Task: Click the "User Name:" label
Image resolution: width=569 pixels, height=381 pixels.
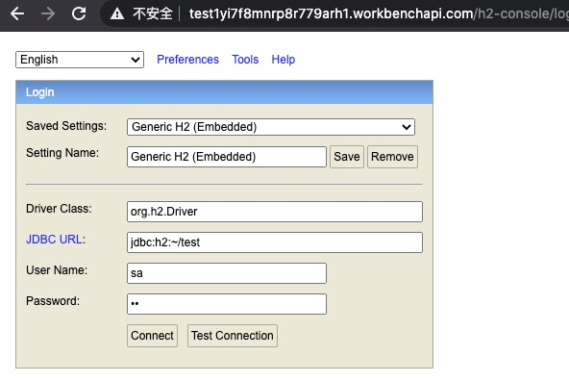Action: click(x=57, y=269)
